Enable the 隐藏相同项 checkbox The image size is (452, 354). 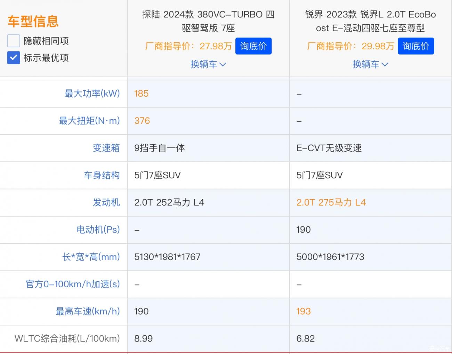14,41
